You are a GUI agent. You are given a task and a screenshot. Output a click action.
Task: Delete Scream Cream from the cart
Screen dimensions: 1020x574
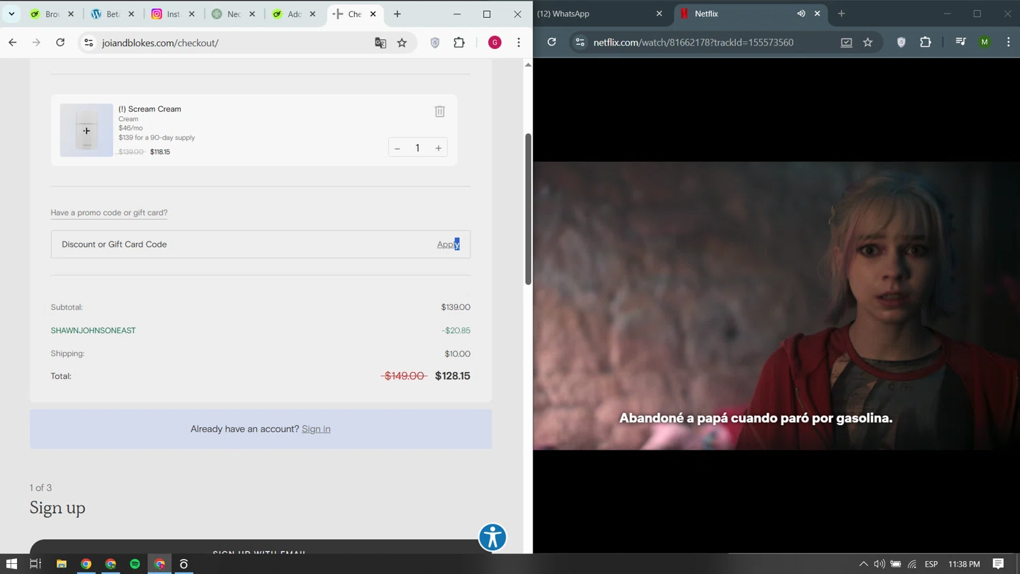pyautogui.click(x=439, y=112)
